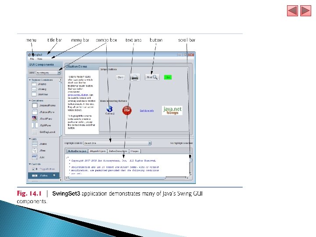The image size is (316, 237).
Task: Click the Connect globe button
Action: [110, 110]
